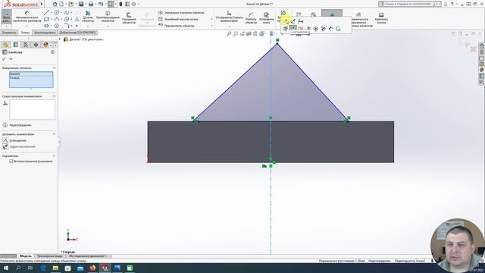
Task: Click Mirror Entities command
Action: pos(181,13)
